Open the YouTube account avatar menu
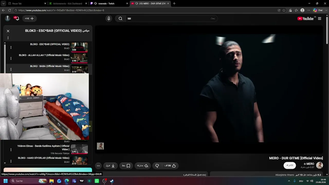329x185 pixels. [x=8, y=18]
